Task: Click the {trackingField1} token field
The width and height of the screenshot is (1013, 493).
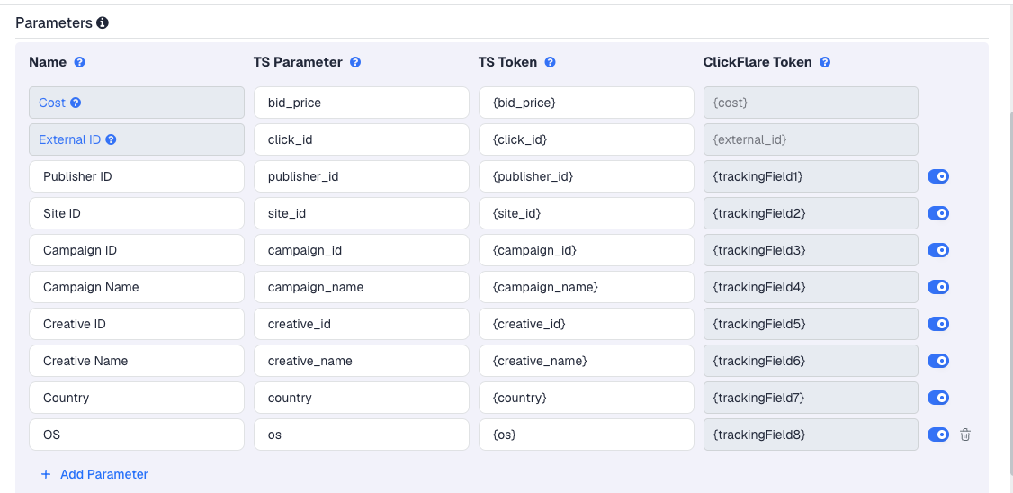Action: (811, 176)
